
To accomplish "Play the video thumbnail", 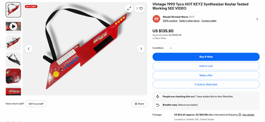I will pos(13,26).
